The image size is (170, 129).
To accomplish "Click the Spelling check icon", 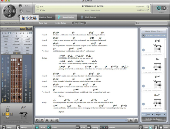I will point(89,127).
